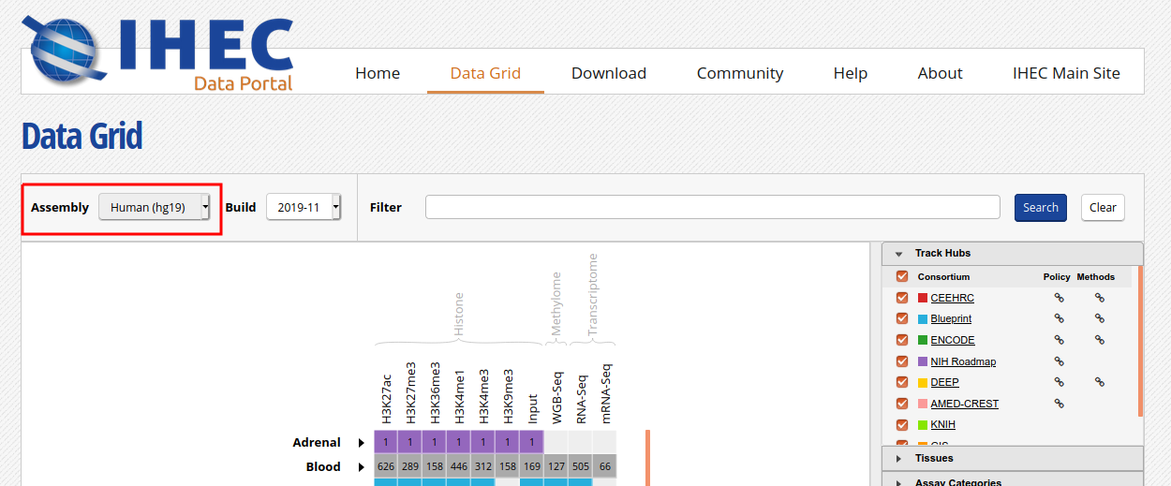Open the CEEHRC policy link icon

tap(1060, 298)
